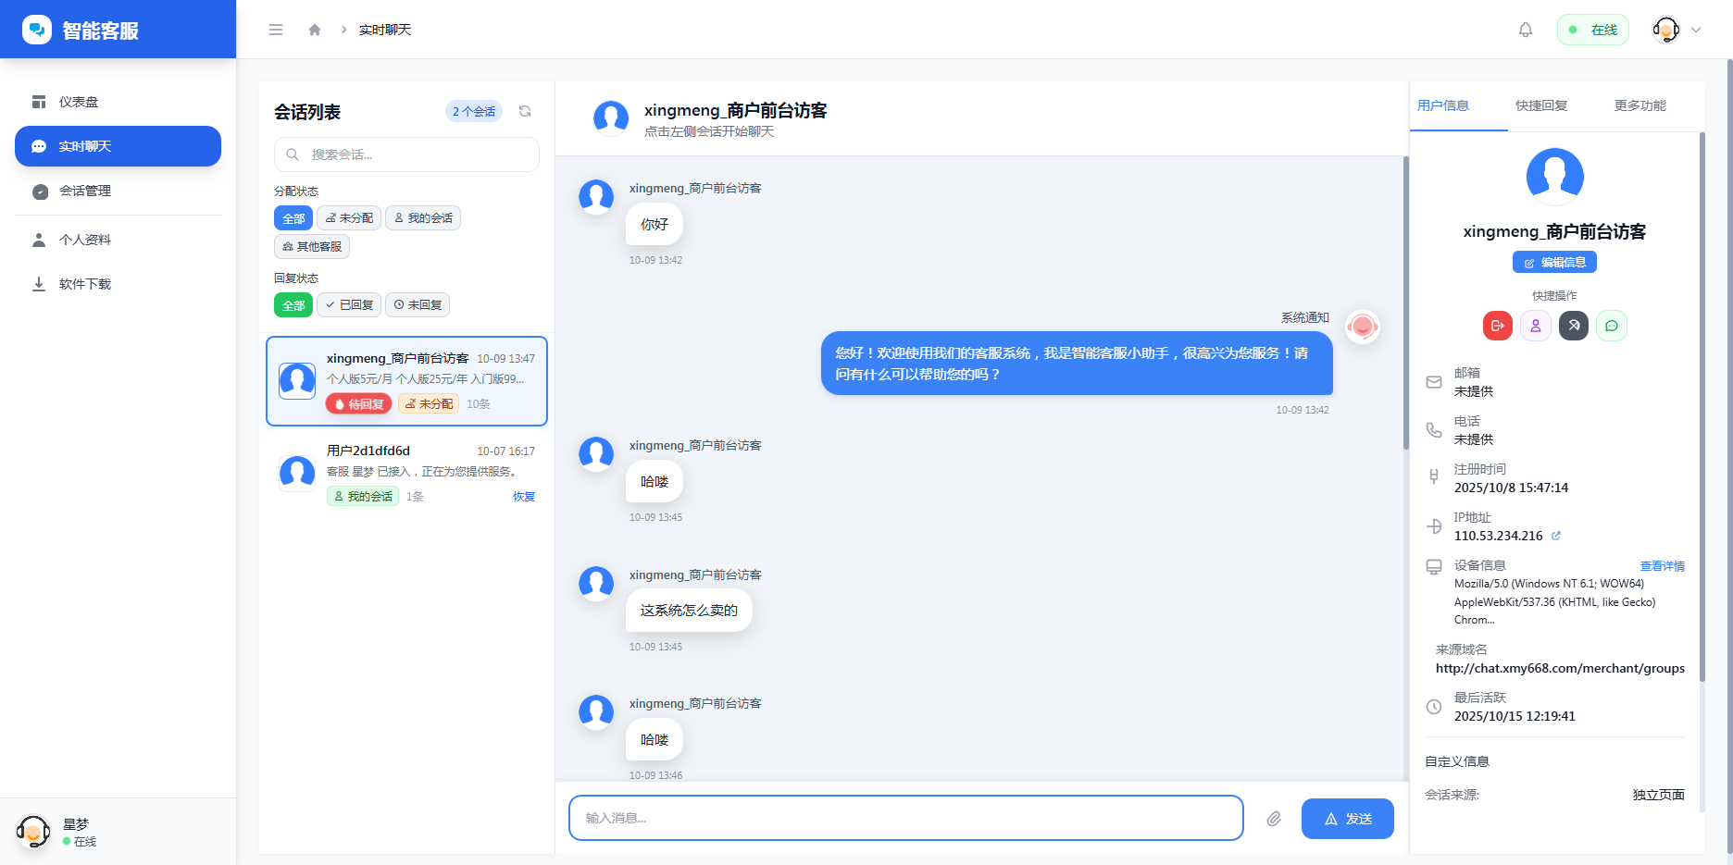The image size is (1733, 865).
Task: Filter by 未回复 status
Action: pos(418,305)
